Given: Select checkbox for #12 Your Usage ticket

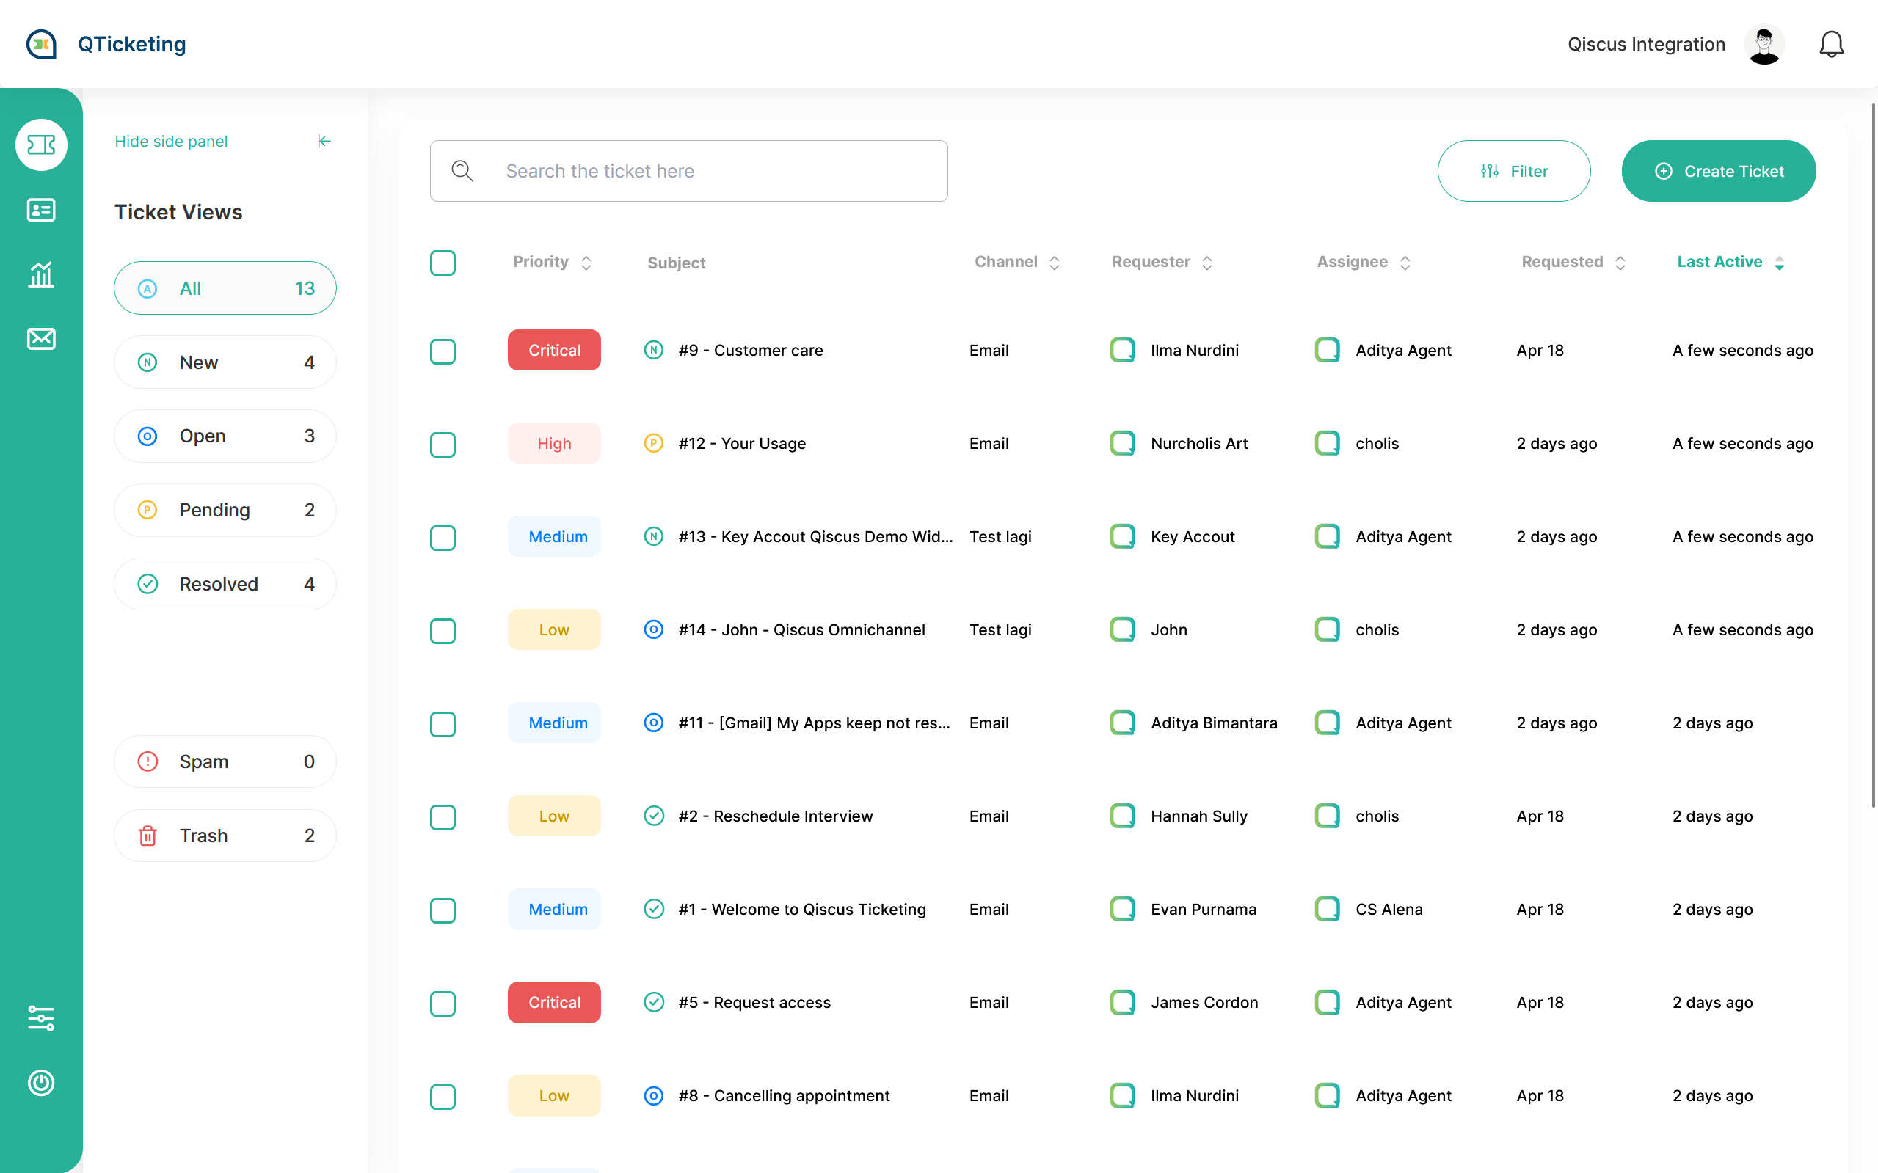Looking at the screenshot, I should click(443, 444).
